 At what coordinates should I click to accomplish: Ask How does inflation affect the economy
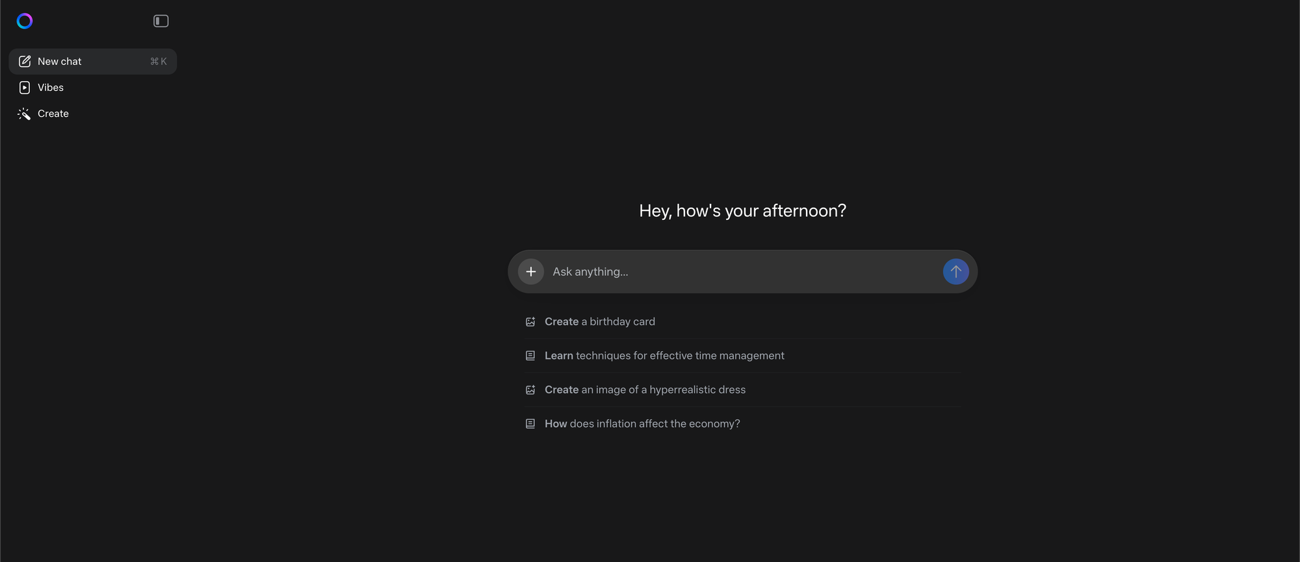click(642, 424)
